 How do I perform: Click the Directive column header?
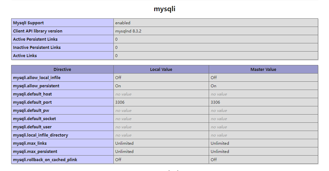(x=62, y=69)
